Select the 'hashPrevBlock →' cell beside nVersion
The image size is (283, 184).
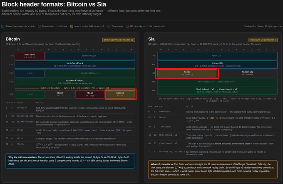tap(90, 56)
